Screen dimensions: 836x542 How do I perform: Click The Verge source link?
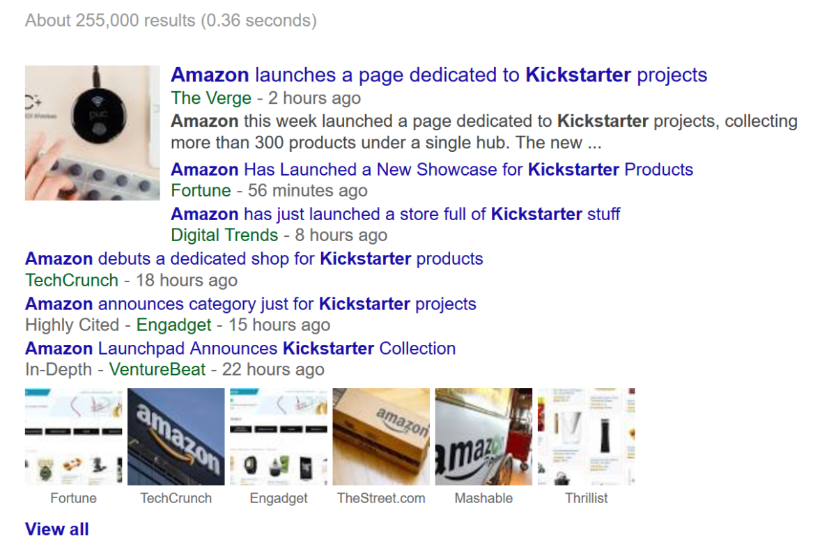210,98
